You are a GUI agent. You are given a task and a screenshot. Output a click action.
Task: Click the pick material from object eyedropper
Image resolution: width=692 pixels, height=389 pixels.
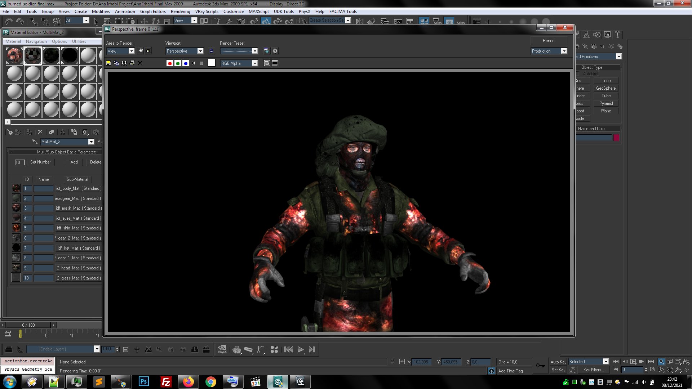click(x=35, y=142)
